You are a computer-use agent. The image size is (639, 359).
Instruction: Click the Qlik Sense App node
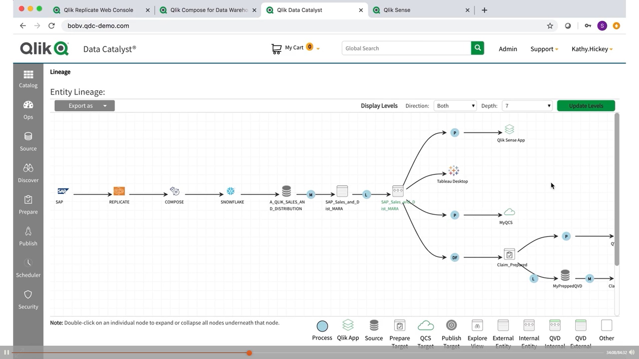point(510,130)
